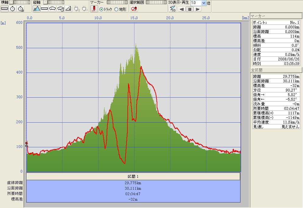Viewport: 303px width, 208px height.
Task: Click the 11.5km/h average speed value
Action: tap(291, 122)
